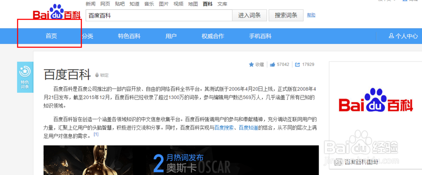Go to 新闻 in the top links

point(90,4)
